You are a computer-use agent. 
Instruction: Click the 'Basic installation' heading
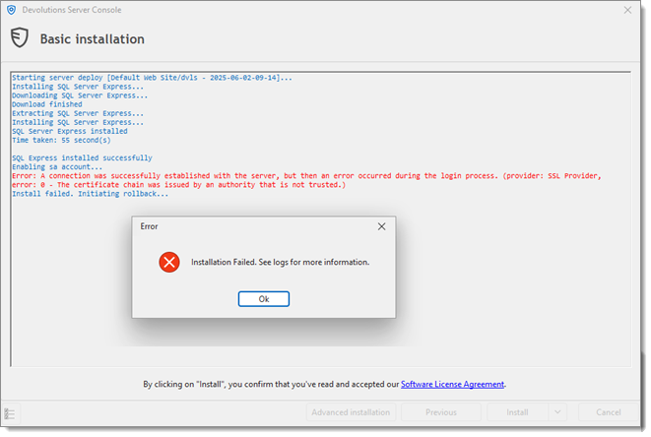pos(93,39)
